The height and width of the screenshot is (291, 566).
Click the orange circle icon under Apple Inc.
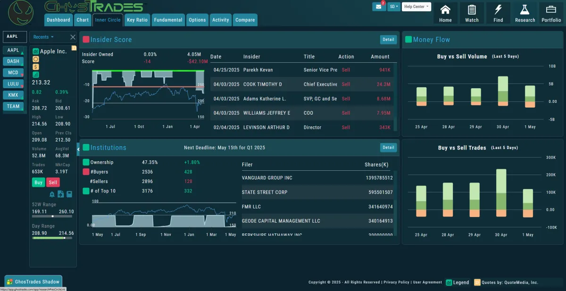point(35,59)
